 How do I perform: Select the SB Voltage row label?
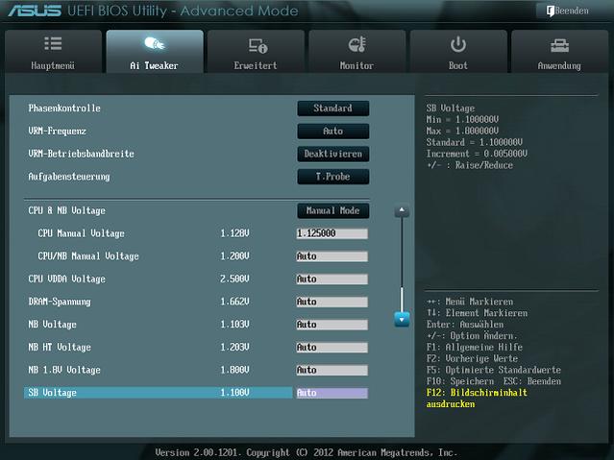pos(53,393)
